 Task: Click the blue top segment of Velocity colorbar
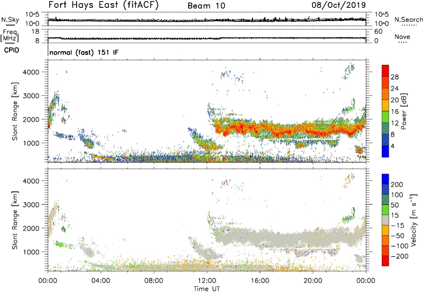click(385, 179)
